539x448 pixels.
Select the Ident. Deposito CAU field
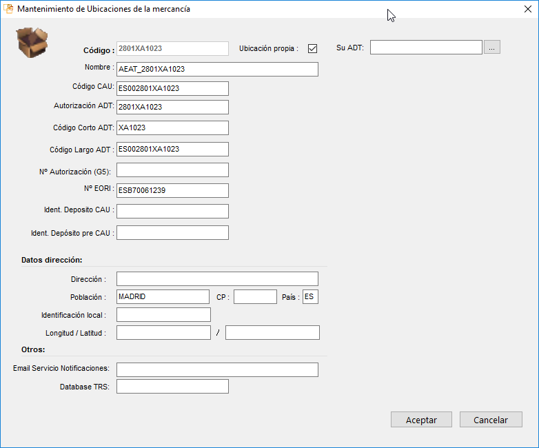point(172,211)
